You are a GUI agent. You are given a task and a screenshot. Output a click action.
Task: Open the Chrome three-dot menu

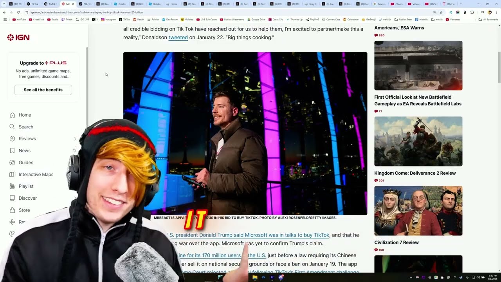coord(496,12)
